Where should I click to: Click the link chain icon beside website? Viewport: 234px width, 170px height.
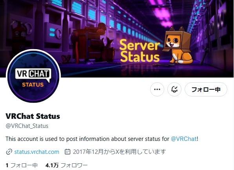point(9,152)
